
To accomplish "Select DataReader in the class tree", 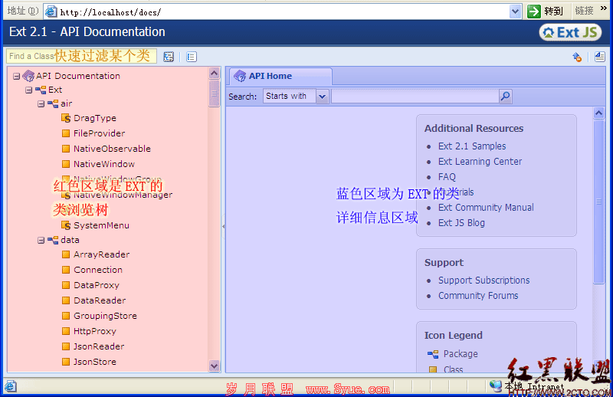I will 100,300.
